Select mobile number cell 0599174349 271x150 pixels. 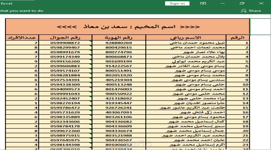pyautogui.click(x=65, y=57)
